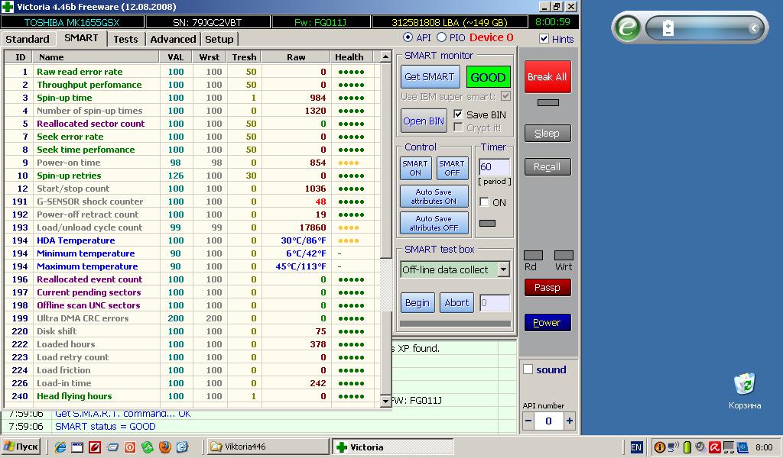The image size is (783, 458).
Task: Click the Get SMART button
Action: 430,77
